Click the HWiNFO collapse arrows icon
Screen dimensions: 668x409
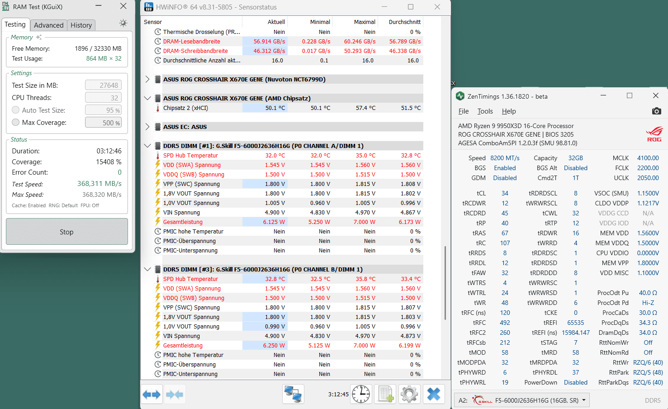pos(175,395)
